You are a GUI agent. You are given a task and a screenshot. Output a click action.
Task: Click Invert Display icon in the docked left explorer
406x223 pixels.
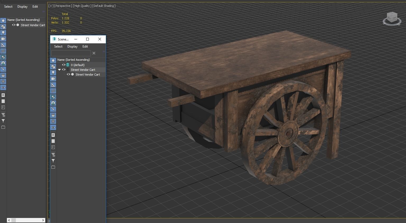[3, 107]
